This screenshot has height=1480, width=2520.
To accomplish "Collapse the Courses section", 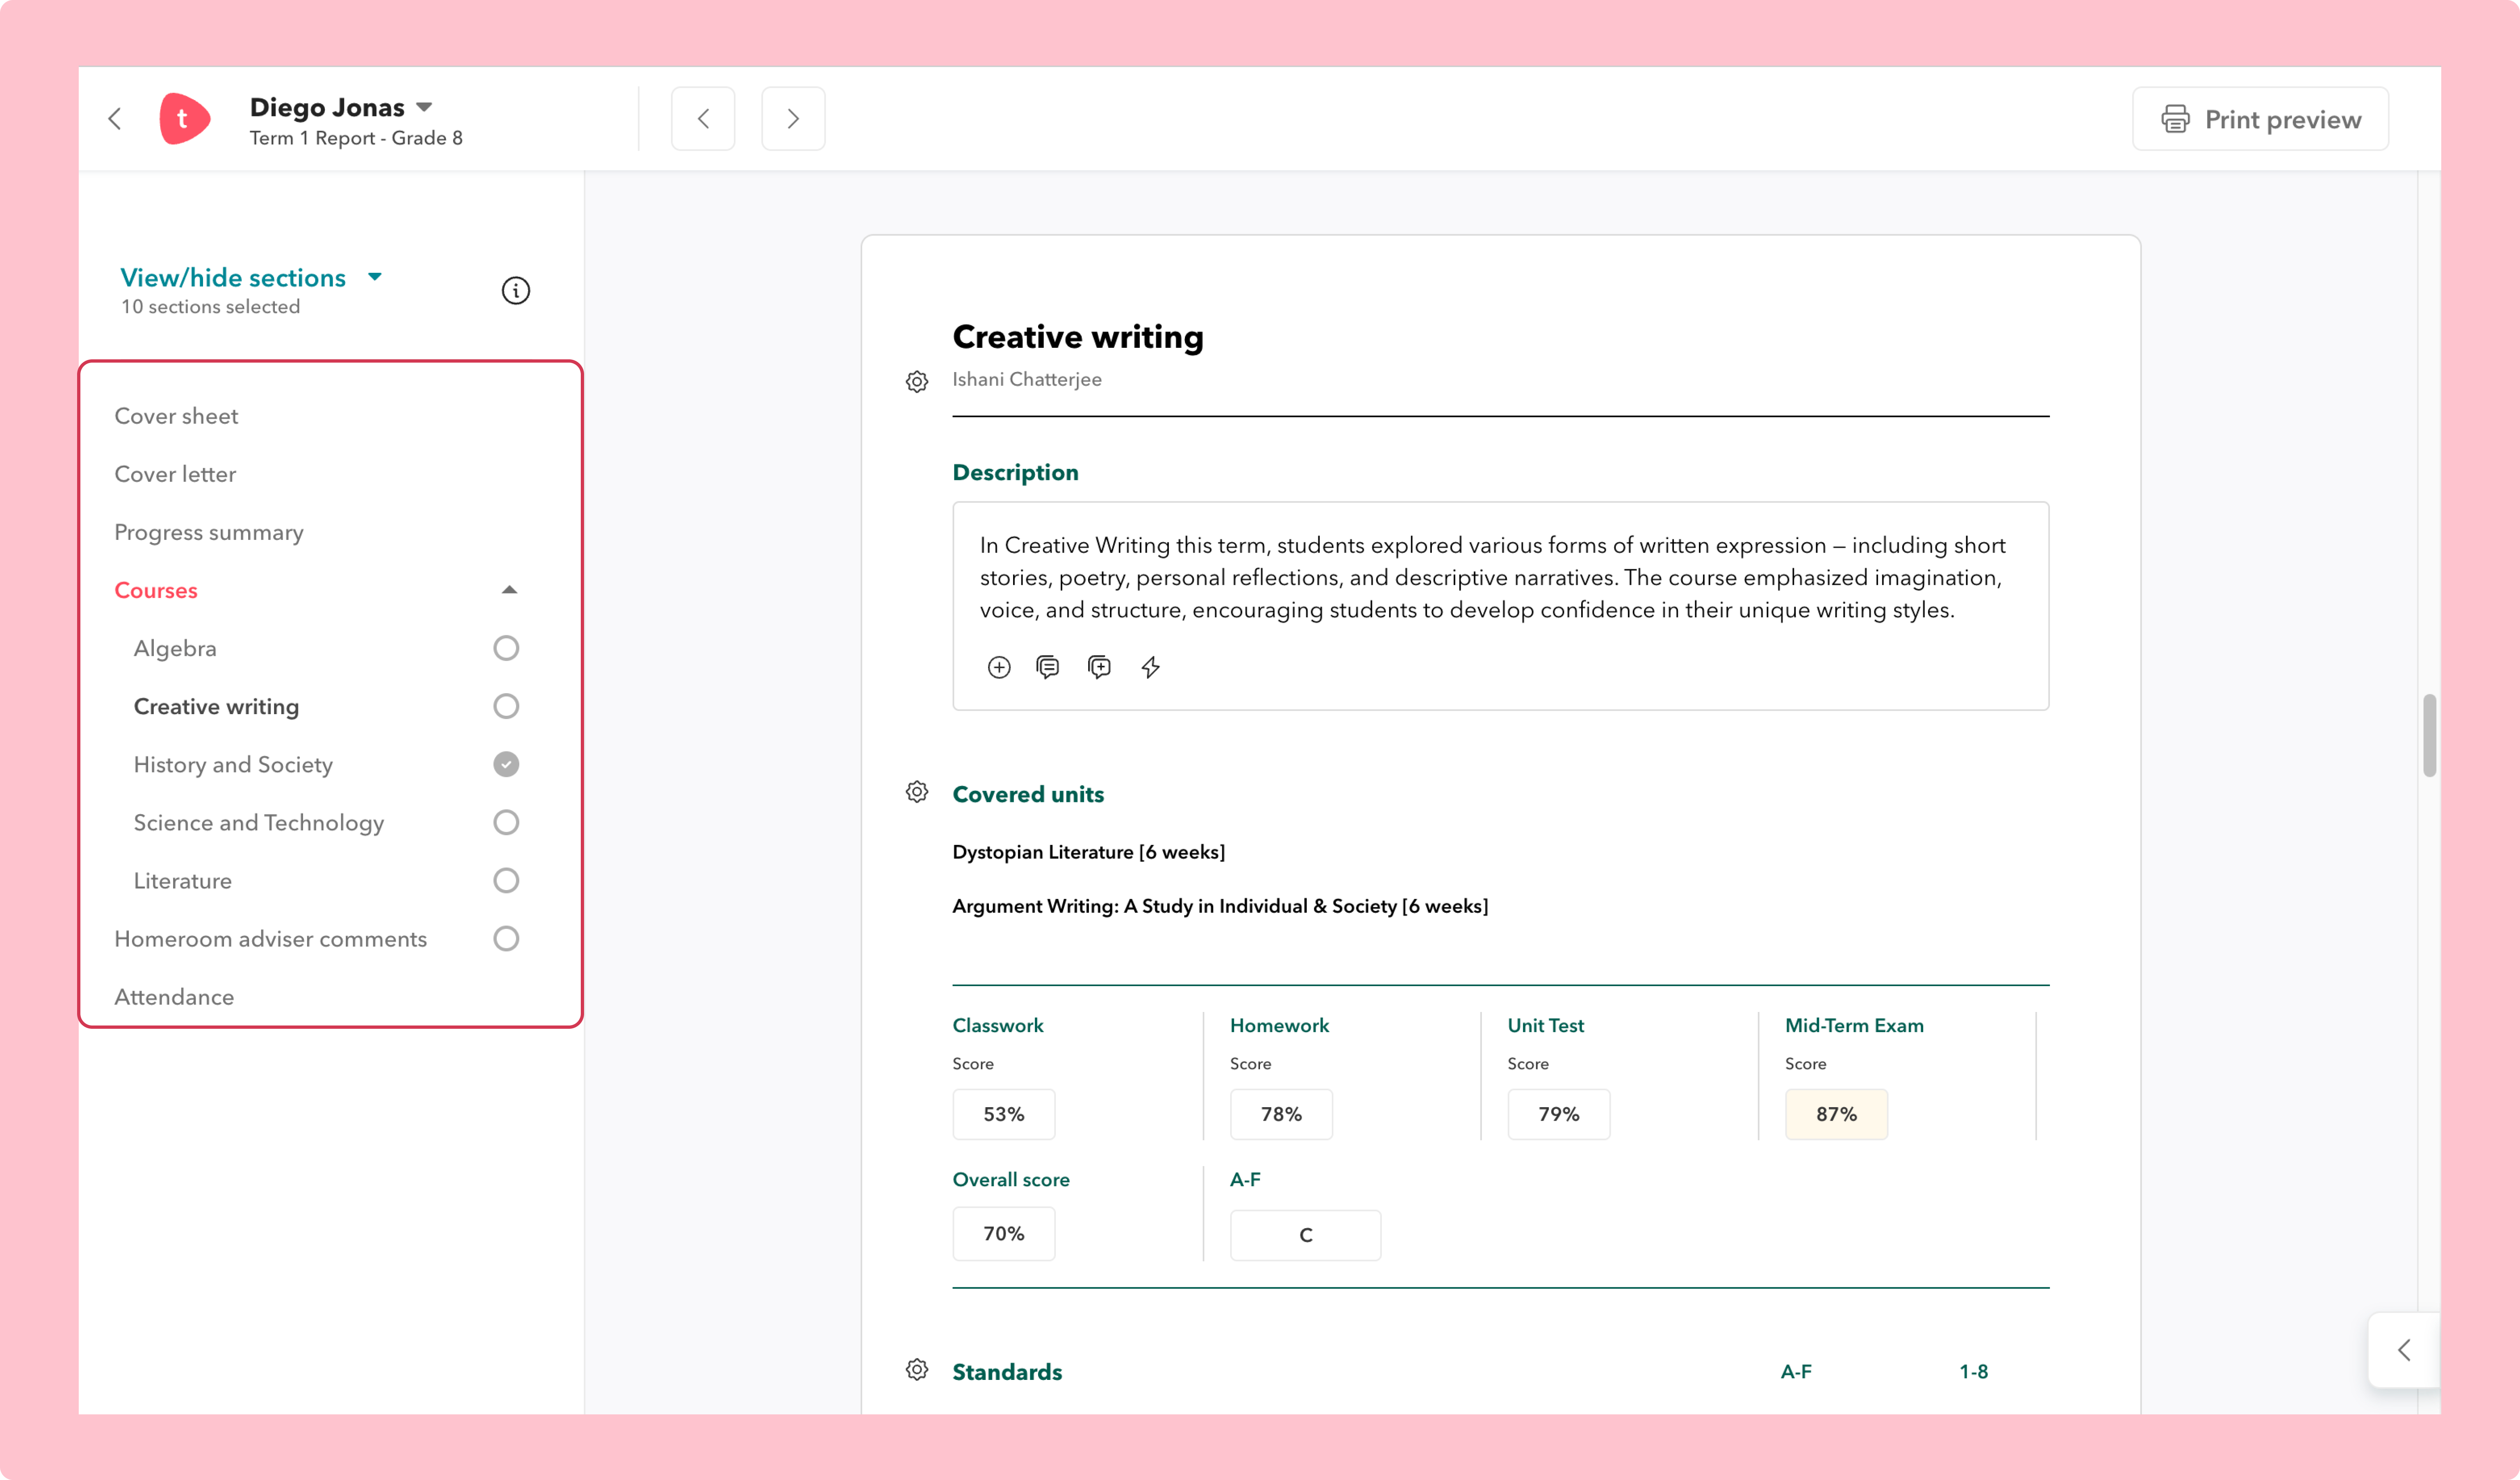I will point(509,590).
